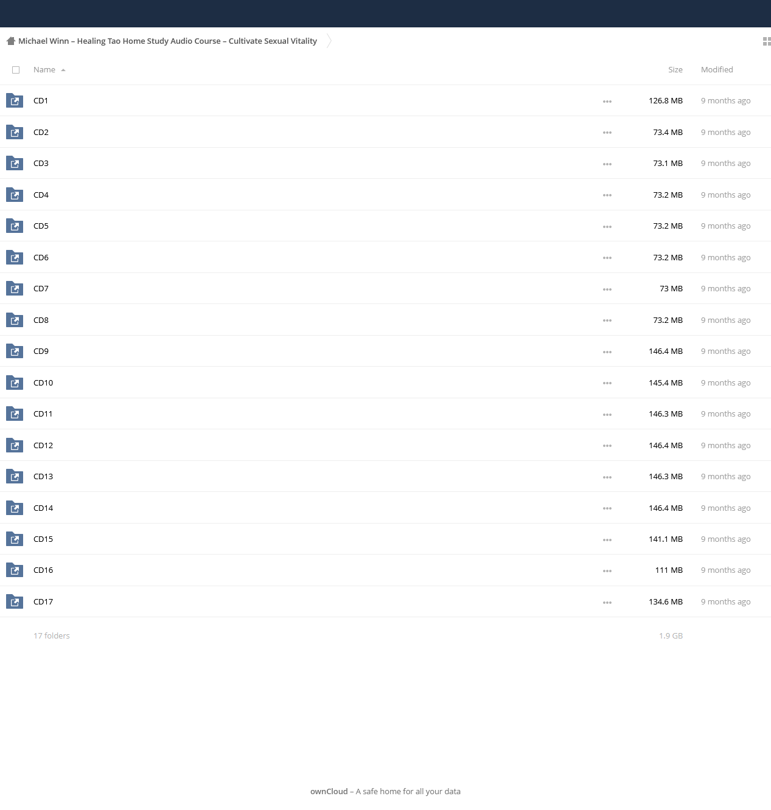Open the ownCloud footer link
Viewport: 771px width, 810px height.
pyautogui.click(x=329, y=791)
